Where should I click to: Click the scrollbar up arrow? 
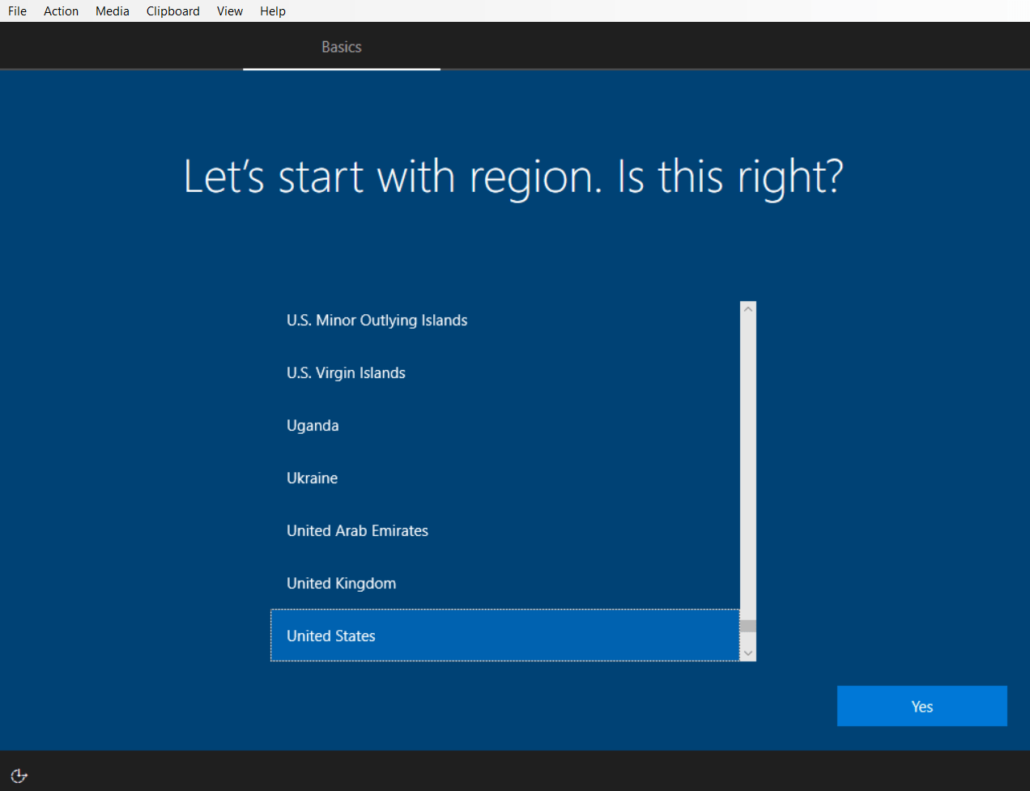click(x=747, y=308)
